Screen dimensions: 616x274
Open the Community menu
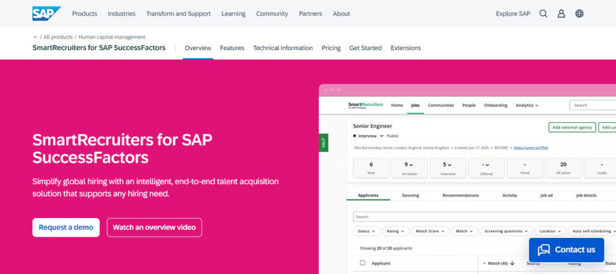[x=272, y=14]
